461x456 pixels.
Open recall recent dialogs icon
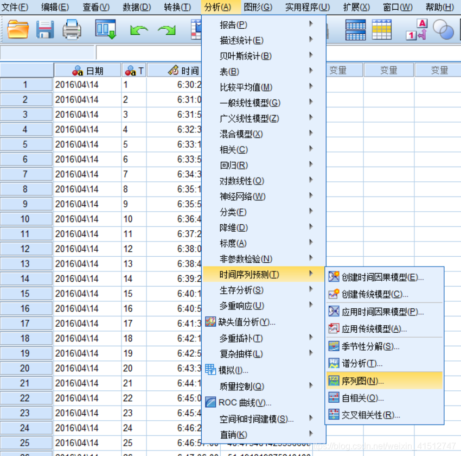pos(106,29)
